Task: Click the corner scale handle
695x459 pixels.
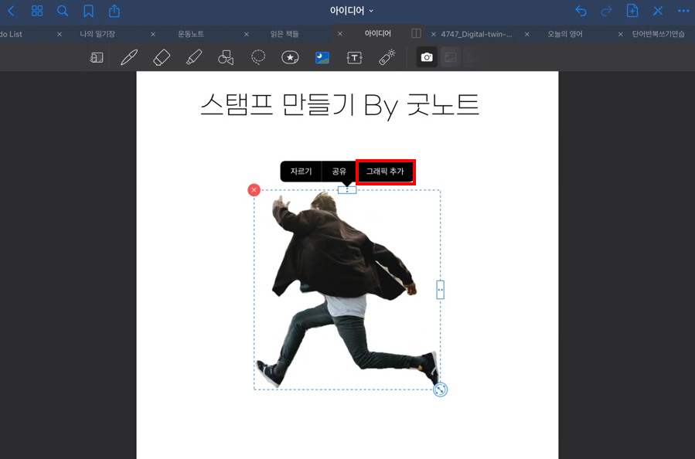Action: (x=440, y=389)
